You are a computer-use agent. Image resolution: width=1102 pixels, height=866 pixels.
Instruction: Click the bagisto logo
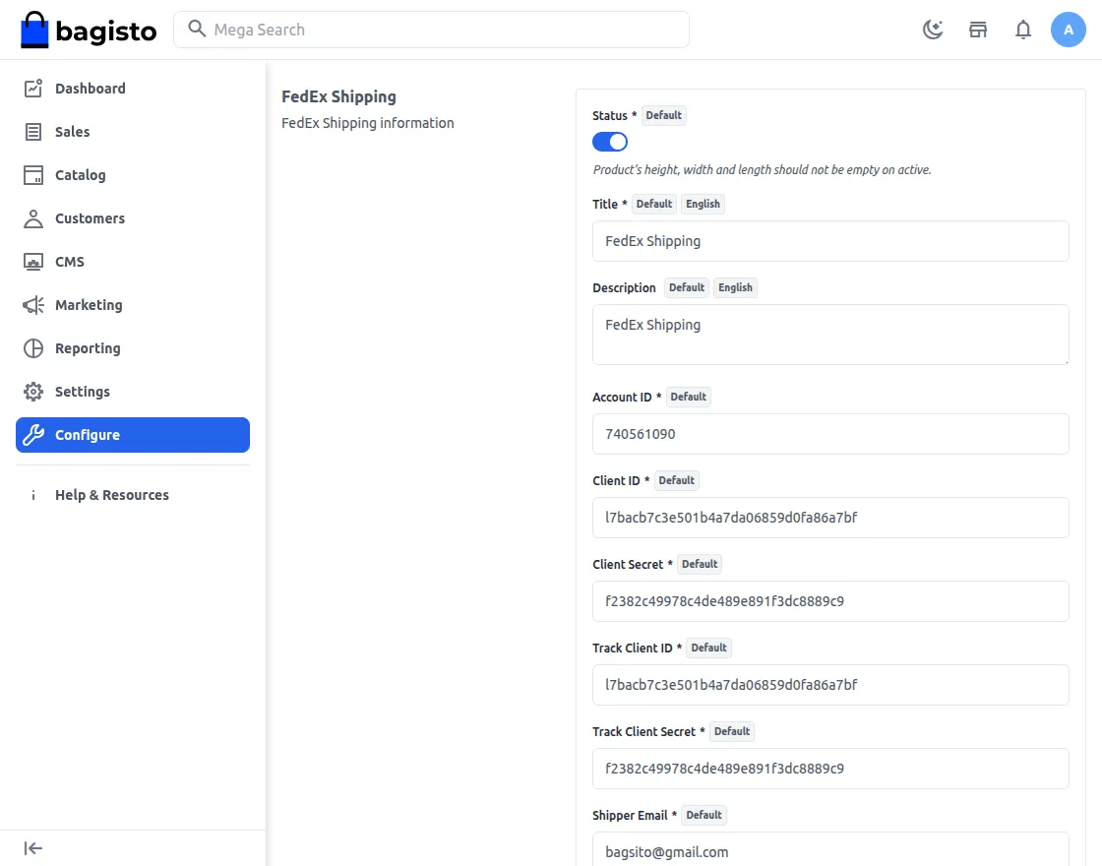[x=89, y=30]
